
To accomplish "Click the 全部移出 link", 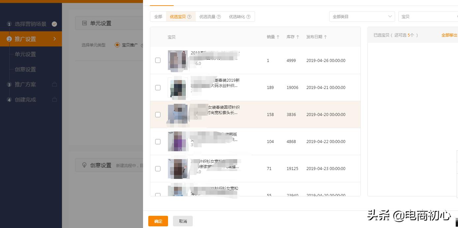I will pyautogui.click(x=449, y=35).
